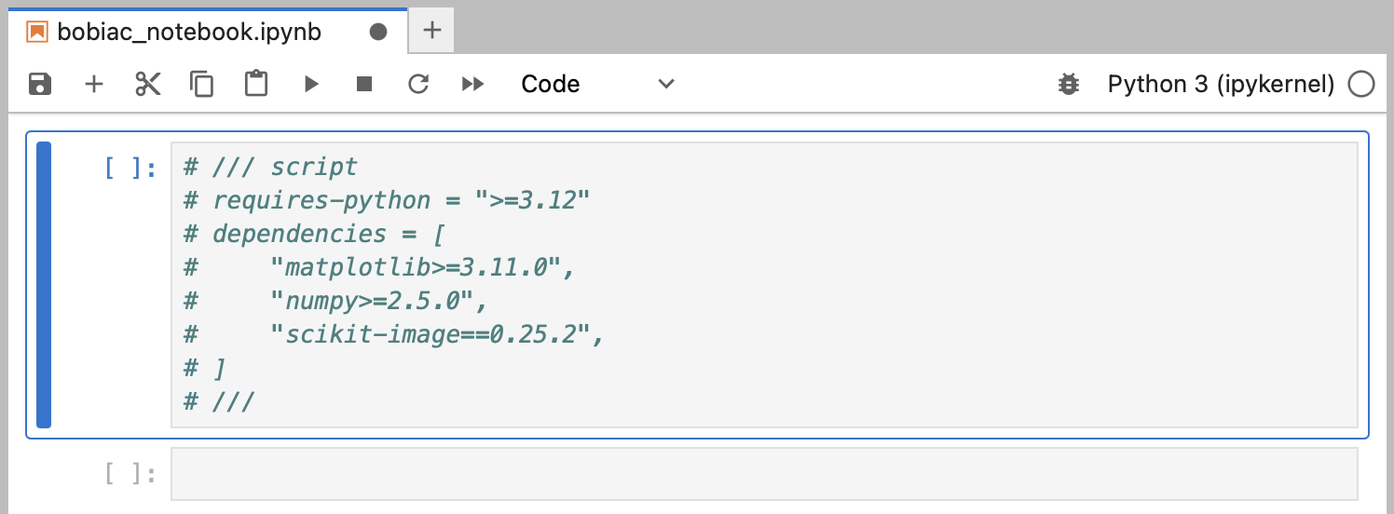Click the kernel status circle indicator
Viewport: 1394px width, 514px height.
point(1361,84)
